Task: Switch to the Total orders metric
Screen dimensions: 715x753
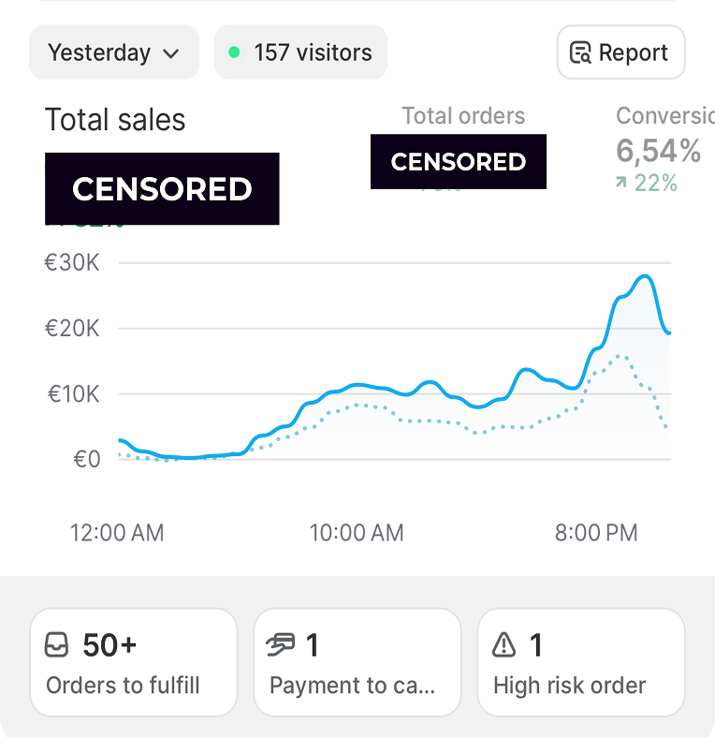Action: tap(463, 116)
